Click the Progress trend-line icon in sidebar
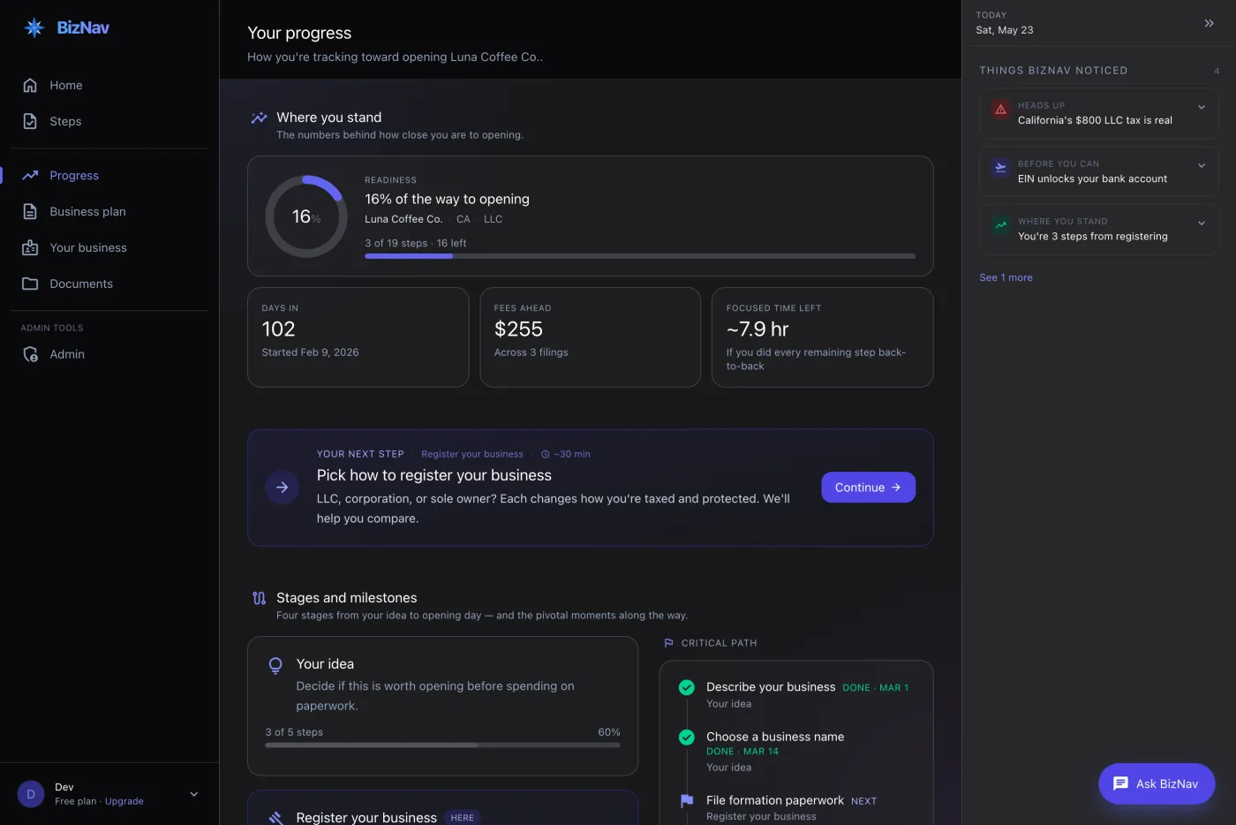This screenshot has height=825, width=1236. (x=30, y=175)
